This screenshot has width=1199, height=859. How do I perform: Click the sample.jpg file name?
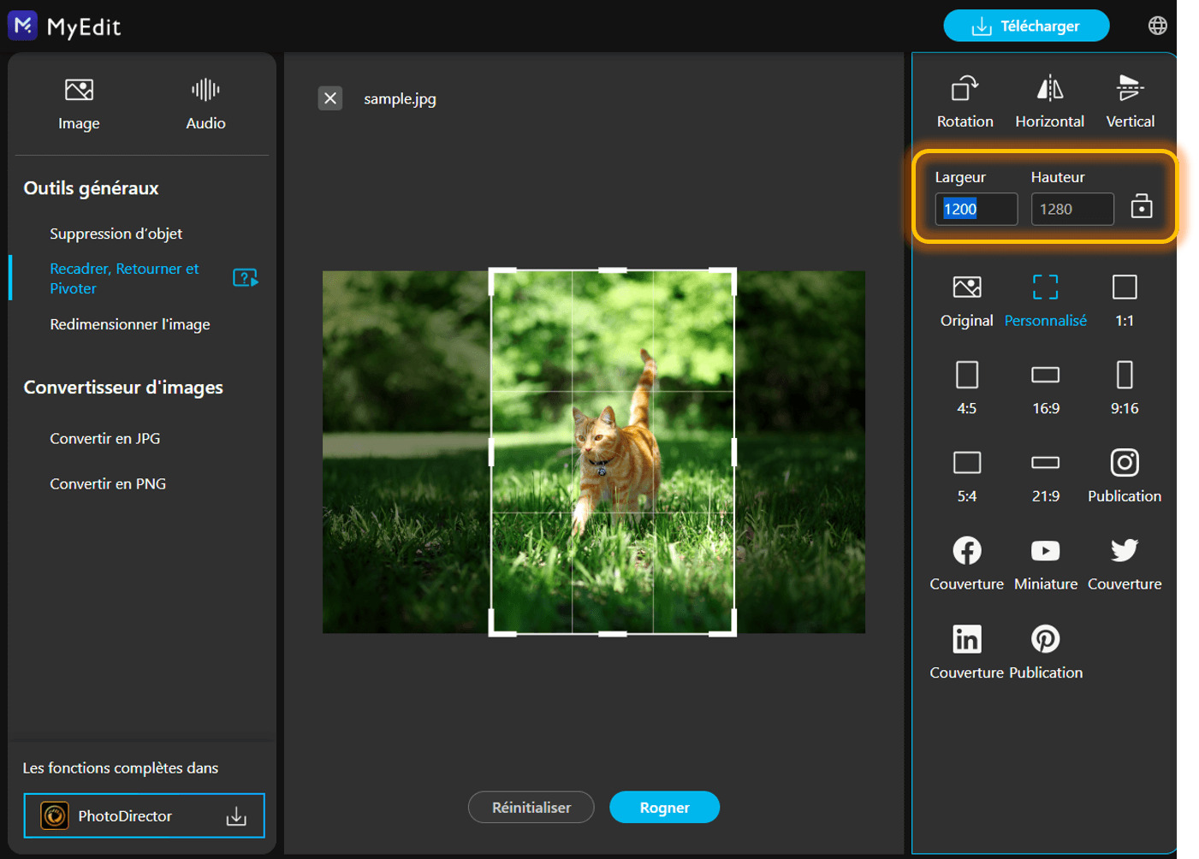point(400,98)
